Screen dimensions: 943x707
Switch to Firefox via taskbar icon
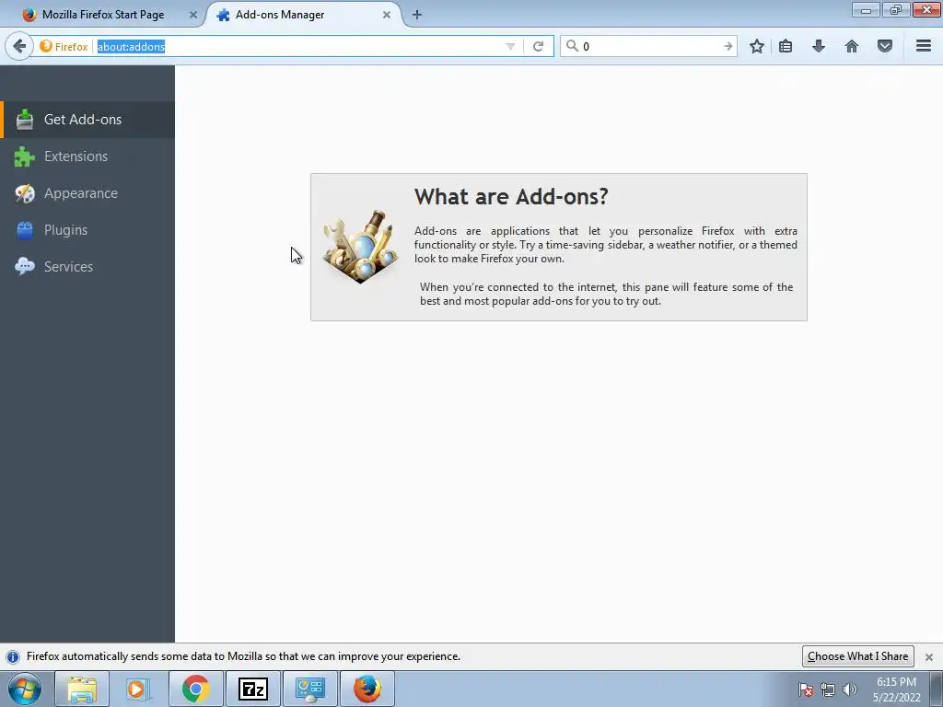367,689
